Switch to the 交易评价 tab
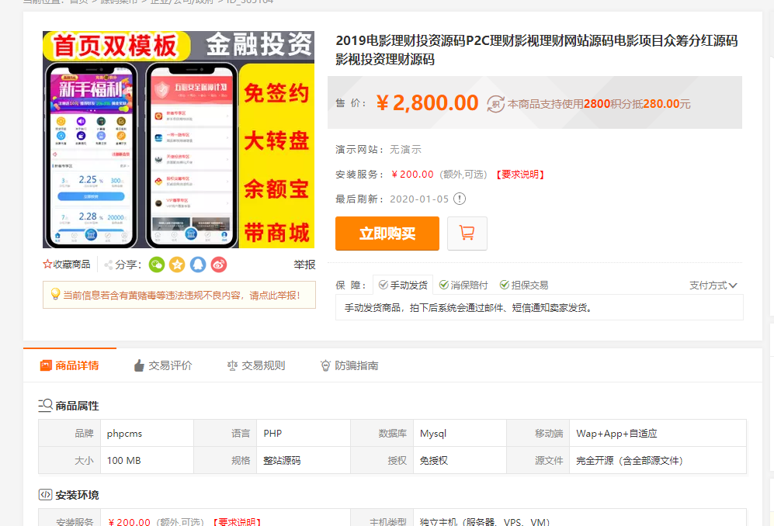The width and height of the screenshot is (774, 526). tap(162, 365)
